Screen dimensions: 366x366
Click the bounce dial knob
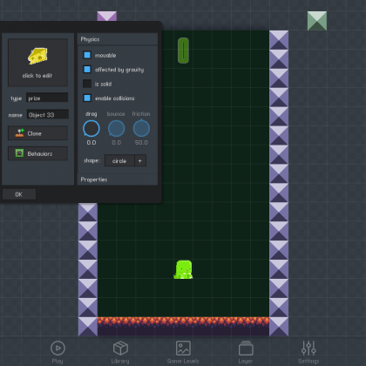click(x=116, y=128)
